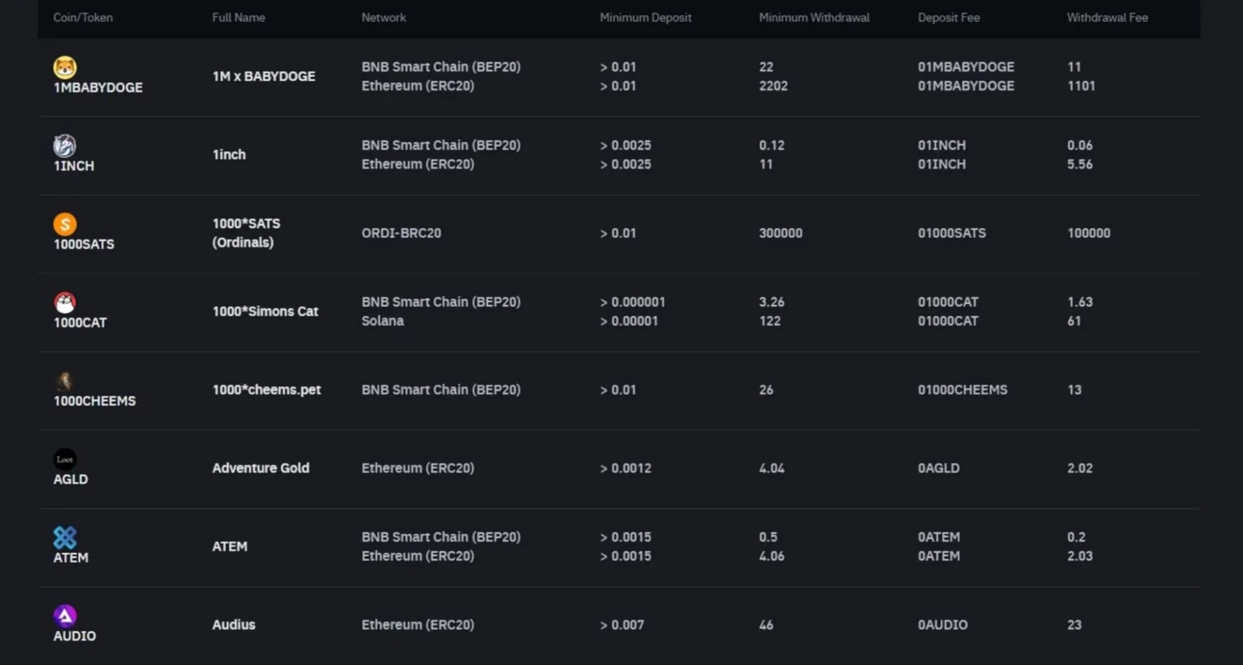This screenshot has width=1243, height=665.
Task: Click the full name 'Adventure Gold'
Action: point(261,468)
